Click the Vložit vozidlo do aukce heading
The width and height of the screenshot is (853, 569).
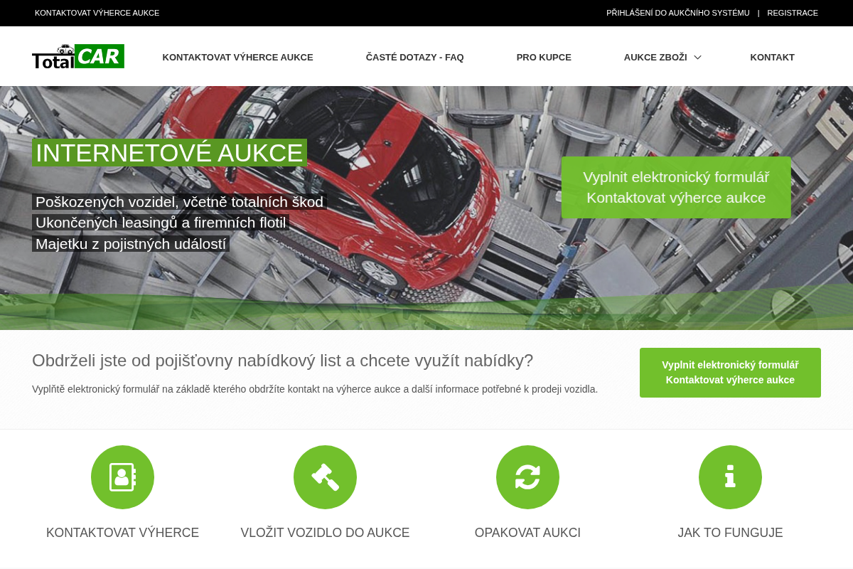(325, 533)
